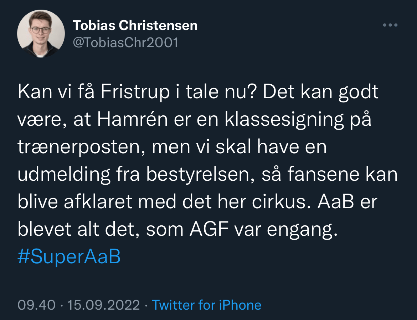
Task: Click the @TobiasChr2001 handle
Action: tap(125, 42)
